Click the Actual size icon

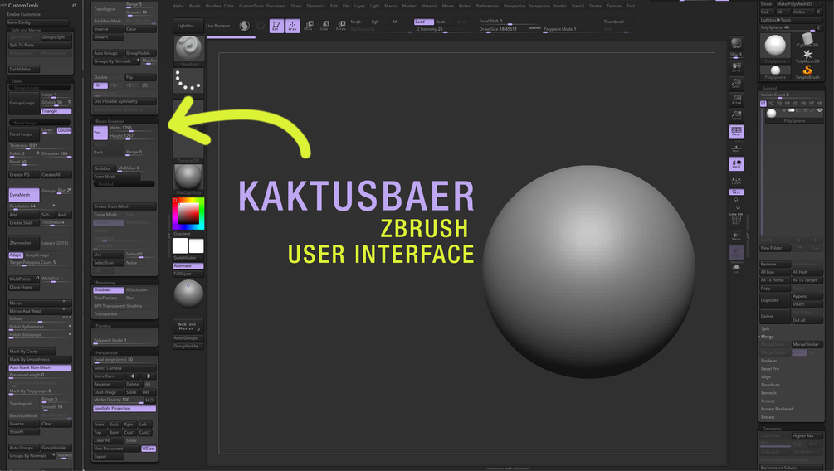point(736,100)
